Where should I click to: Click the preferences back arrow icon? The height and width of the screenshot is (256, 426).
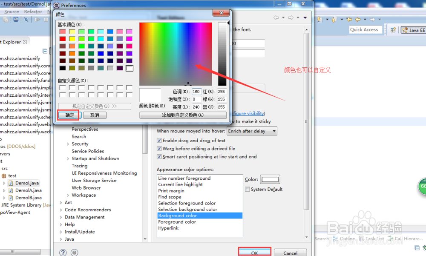[276, 17]
